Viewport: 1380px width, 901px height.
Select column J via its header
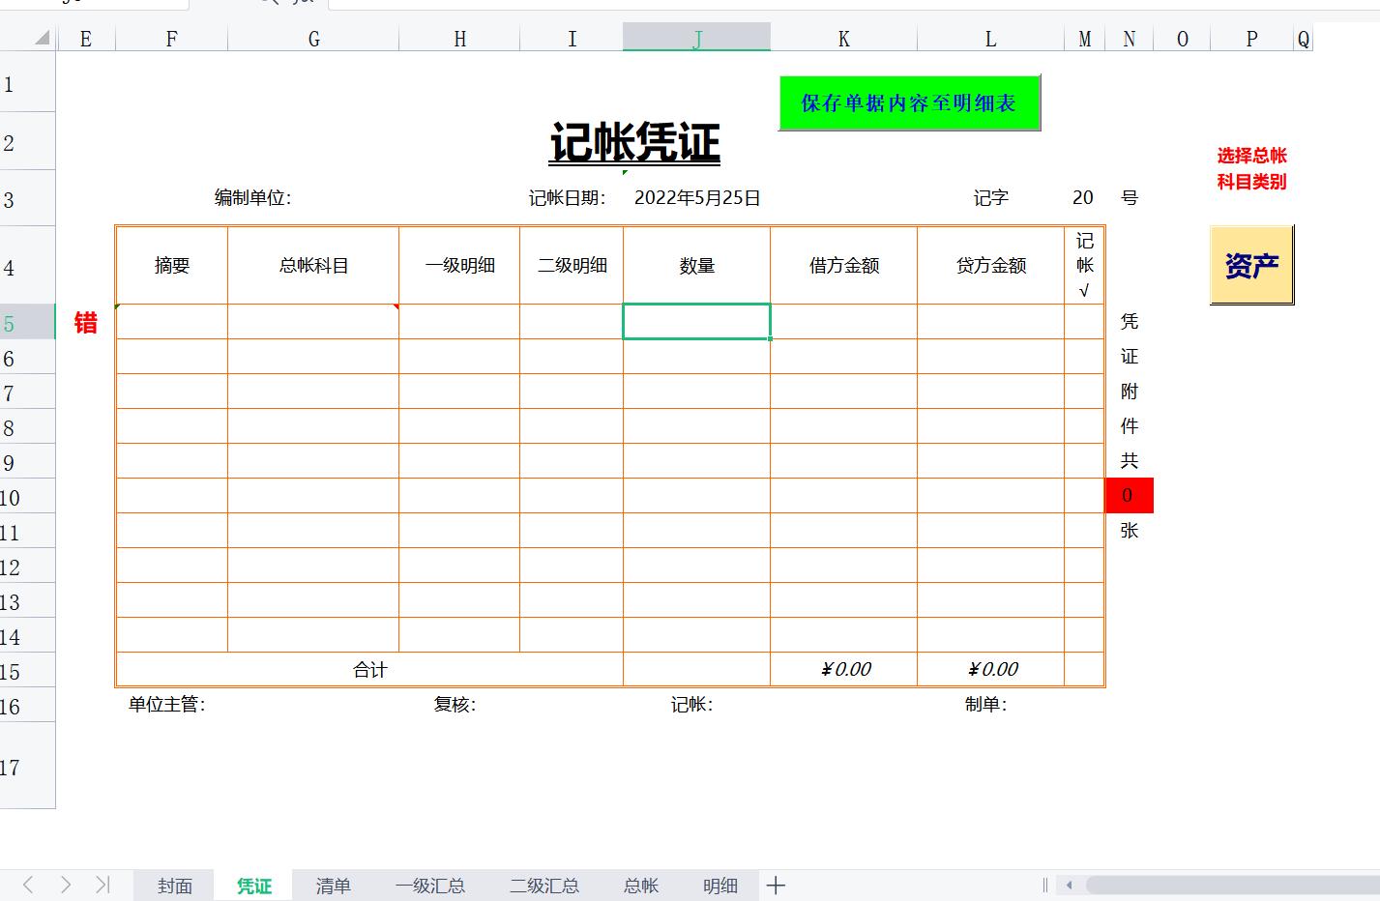[x=695, y=39]
